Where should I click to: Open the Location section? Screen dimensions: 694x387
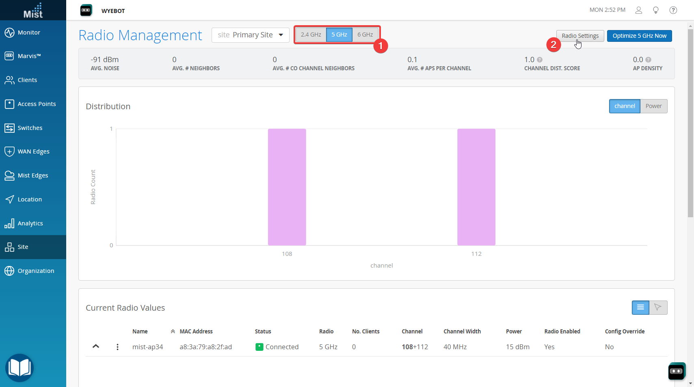point(33,199)
